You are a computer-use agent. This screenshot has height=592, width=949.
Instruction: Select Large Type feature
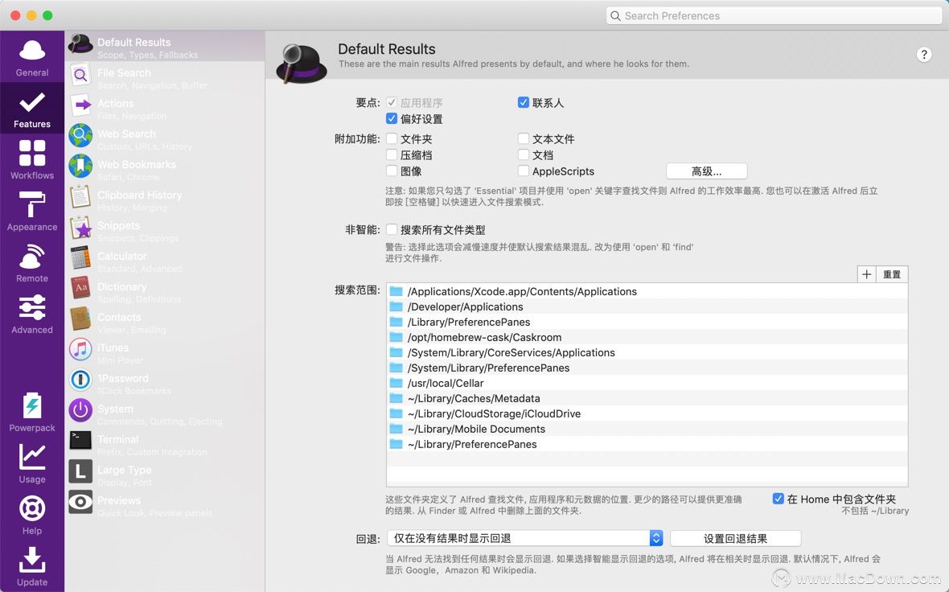coord(165,474)
